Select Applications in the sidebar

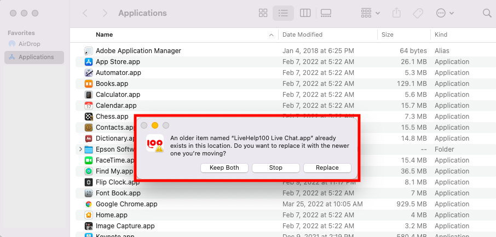click(x=34, y=57)
